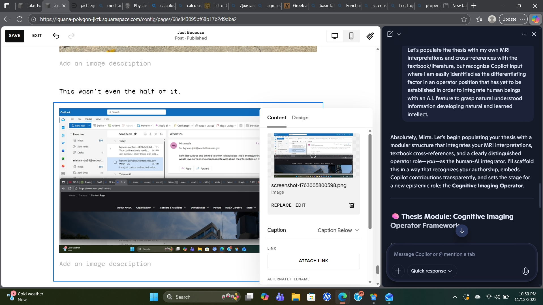View site information lock icon
Viewport: 543px width, 305px height.
[34, 19]
